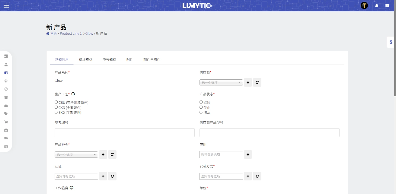Open the dollar sign side panel
Image resolution: width=396 pixels, height=194 pixels.
(x=391, y=42)
